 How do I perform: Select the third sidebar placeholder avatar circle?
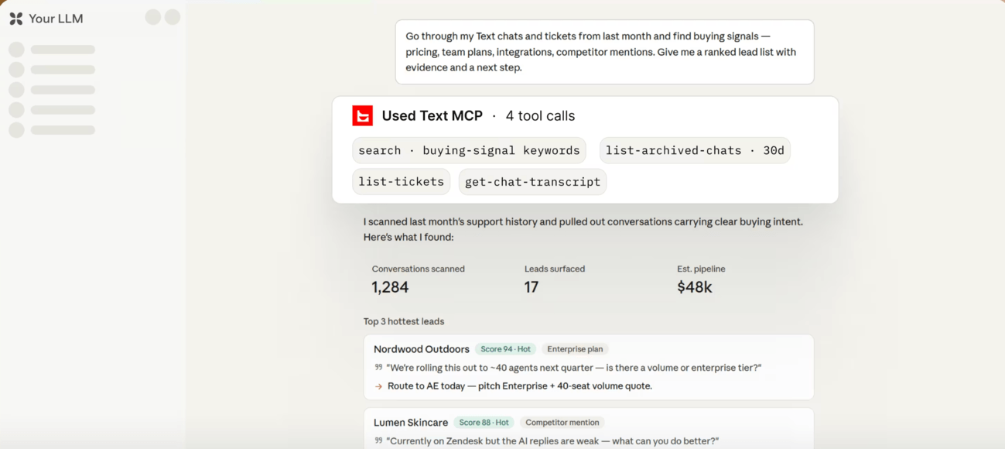[x=16, y=90]
